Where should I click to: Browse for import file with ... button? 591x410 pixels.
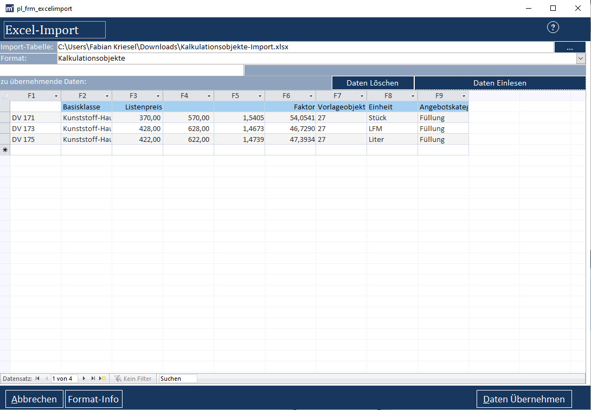pos(569,48)
